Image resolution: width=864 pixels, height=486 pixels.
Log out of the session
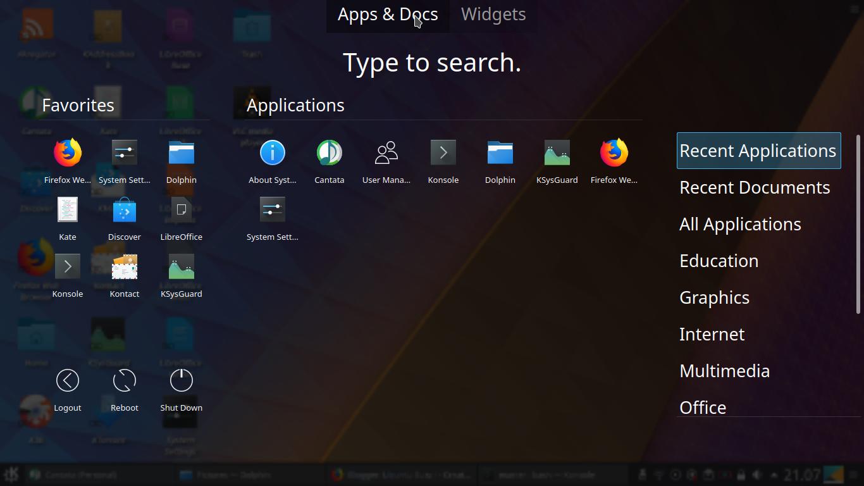68,380
